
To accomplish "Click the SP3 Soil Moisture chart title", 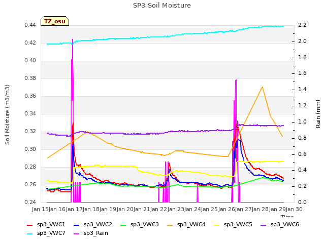I will [162, 6].
